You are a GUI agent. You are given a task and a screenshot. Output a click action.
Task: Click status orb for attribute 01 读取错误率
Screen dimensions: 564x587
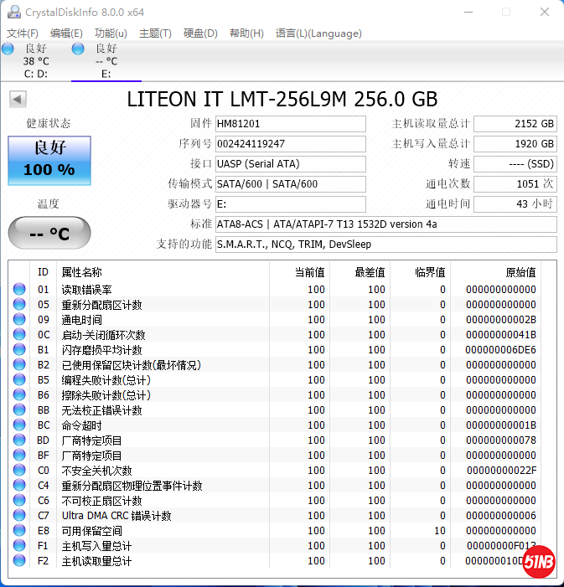19,290
